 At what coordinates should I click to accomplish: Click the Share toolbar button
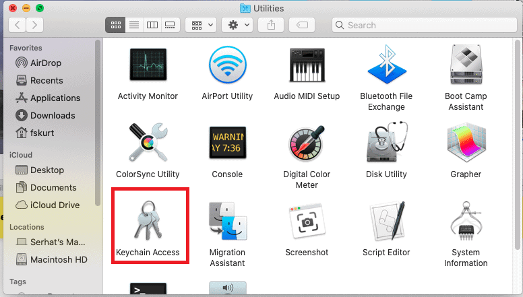[271, 25]
